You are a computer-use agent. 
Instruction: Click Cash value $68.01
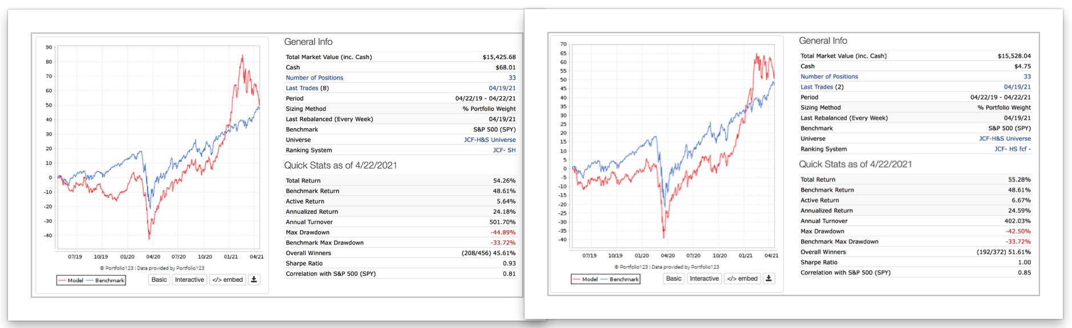coord(505,67)
